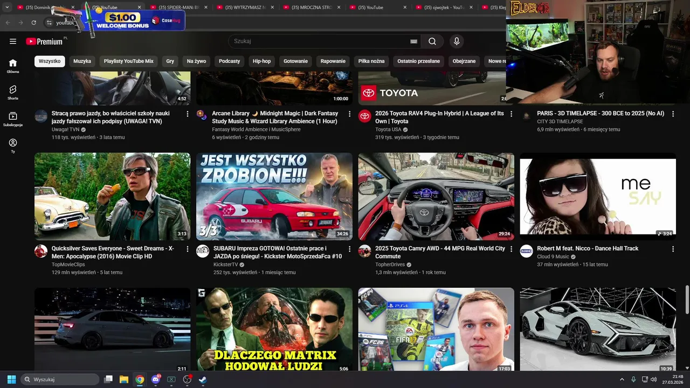Go back in browser history

point(8,23)
